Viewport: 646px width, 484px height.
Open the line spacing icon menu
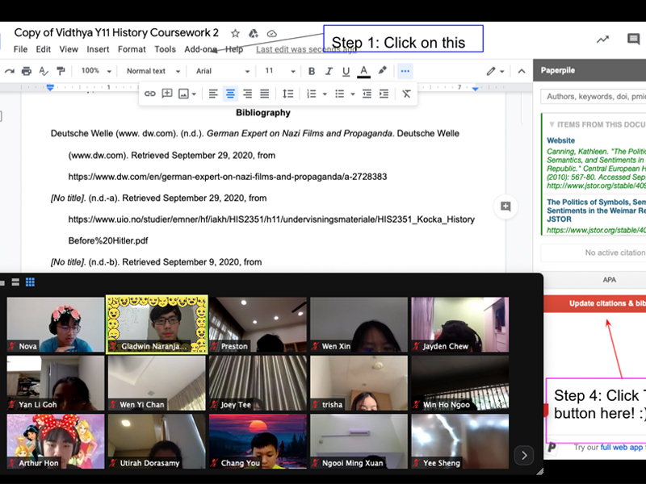point(288,94)
